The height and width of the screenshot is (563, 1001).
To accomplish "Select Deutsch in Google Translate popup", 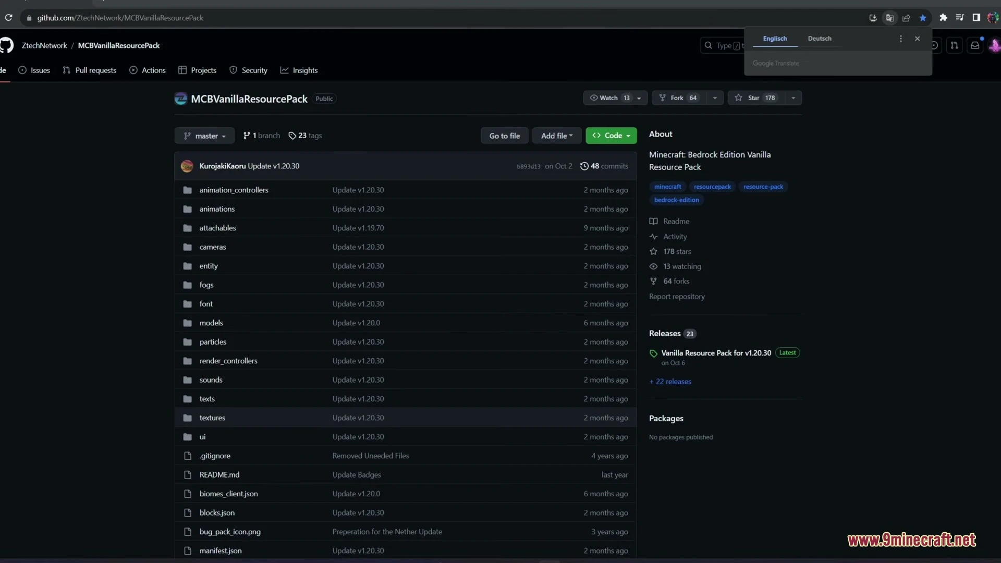I will click(820, 39).
